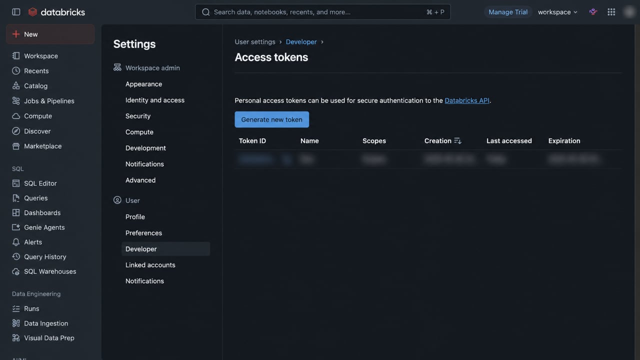Click the SQL Warehouses icon
The image size is (640, 360).
point(16,271)
